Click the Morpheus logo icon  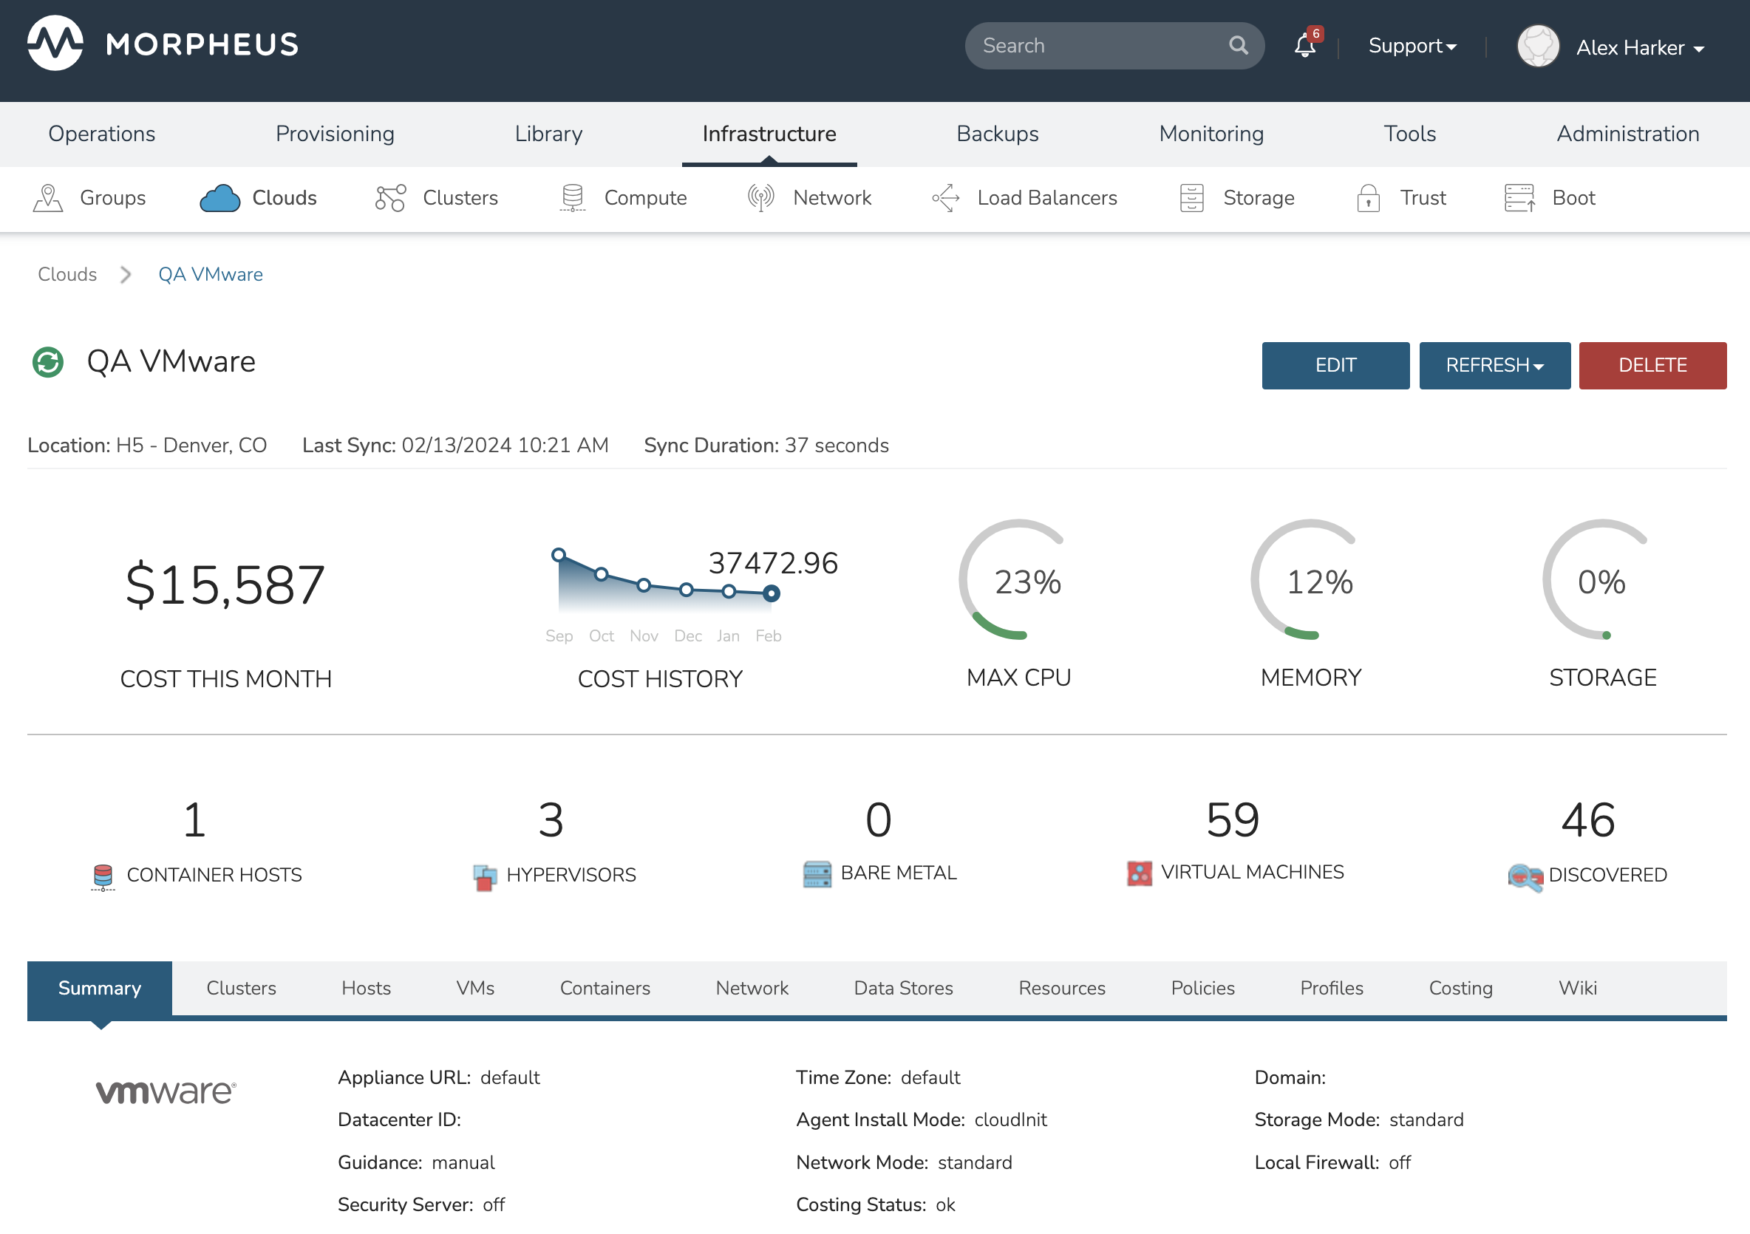(55, 44)
